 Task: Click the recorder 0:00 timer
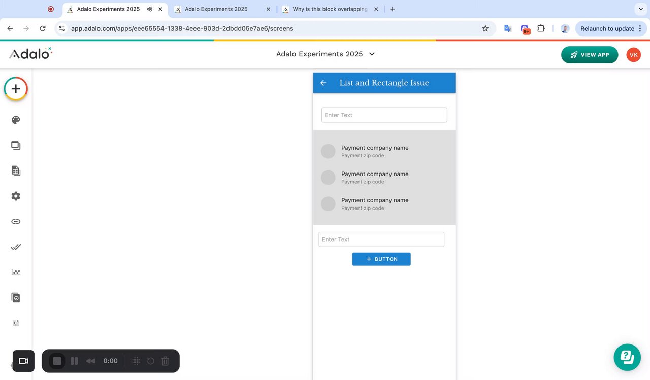[x=110, y=361]
